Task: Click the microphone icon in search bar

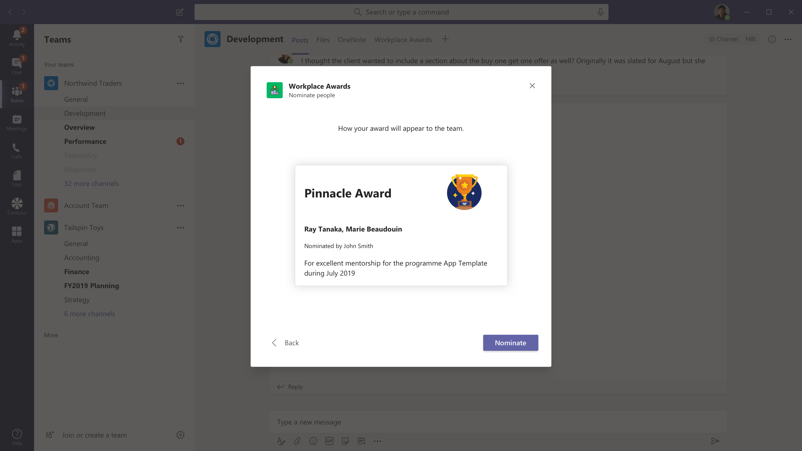Action: (x=600, y=12)
